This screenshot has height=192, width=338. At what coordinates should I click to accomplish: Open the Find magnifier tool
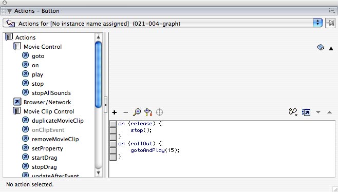tap(137, 112)
